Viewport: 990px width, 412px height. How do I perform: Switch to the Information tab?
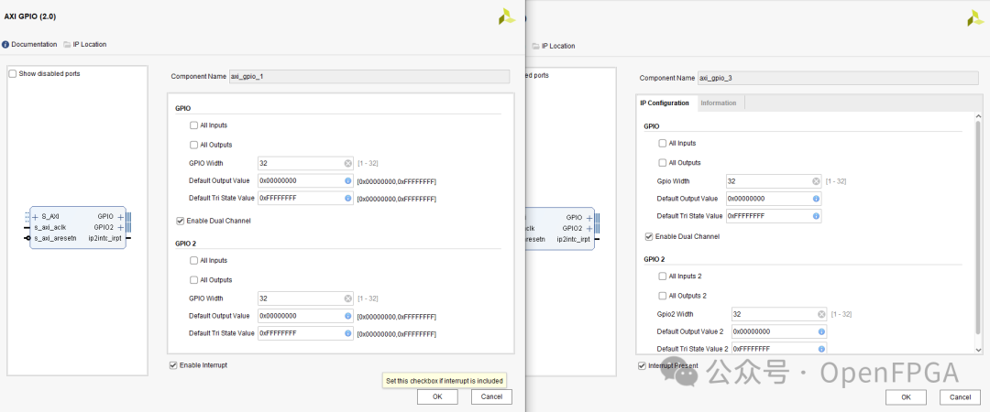pyautogui.click(x=719, y=103)
